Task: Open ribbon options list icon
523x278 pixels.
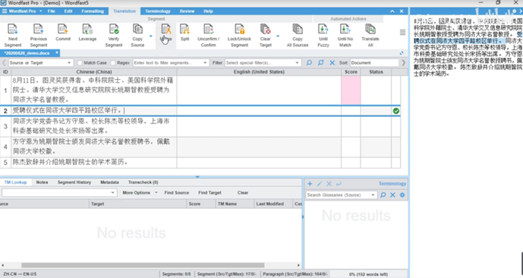Action: (402, 33)
